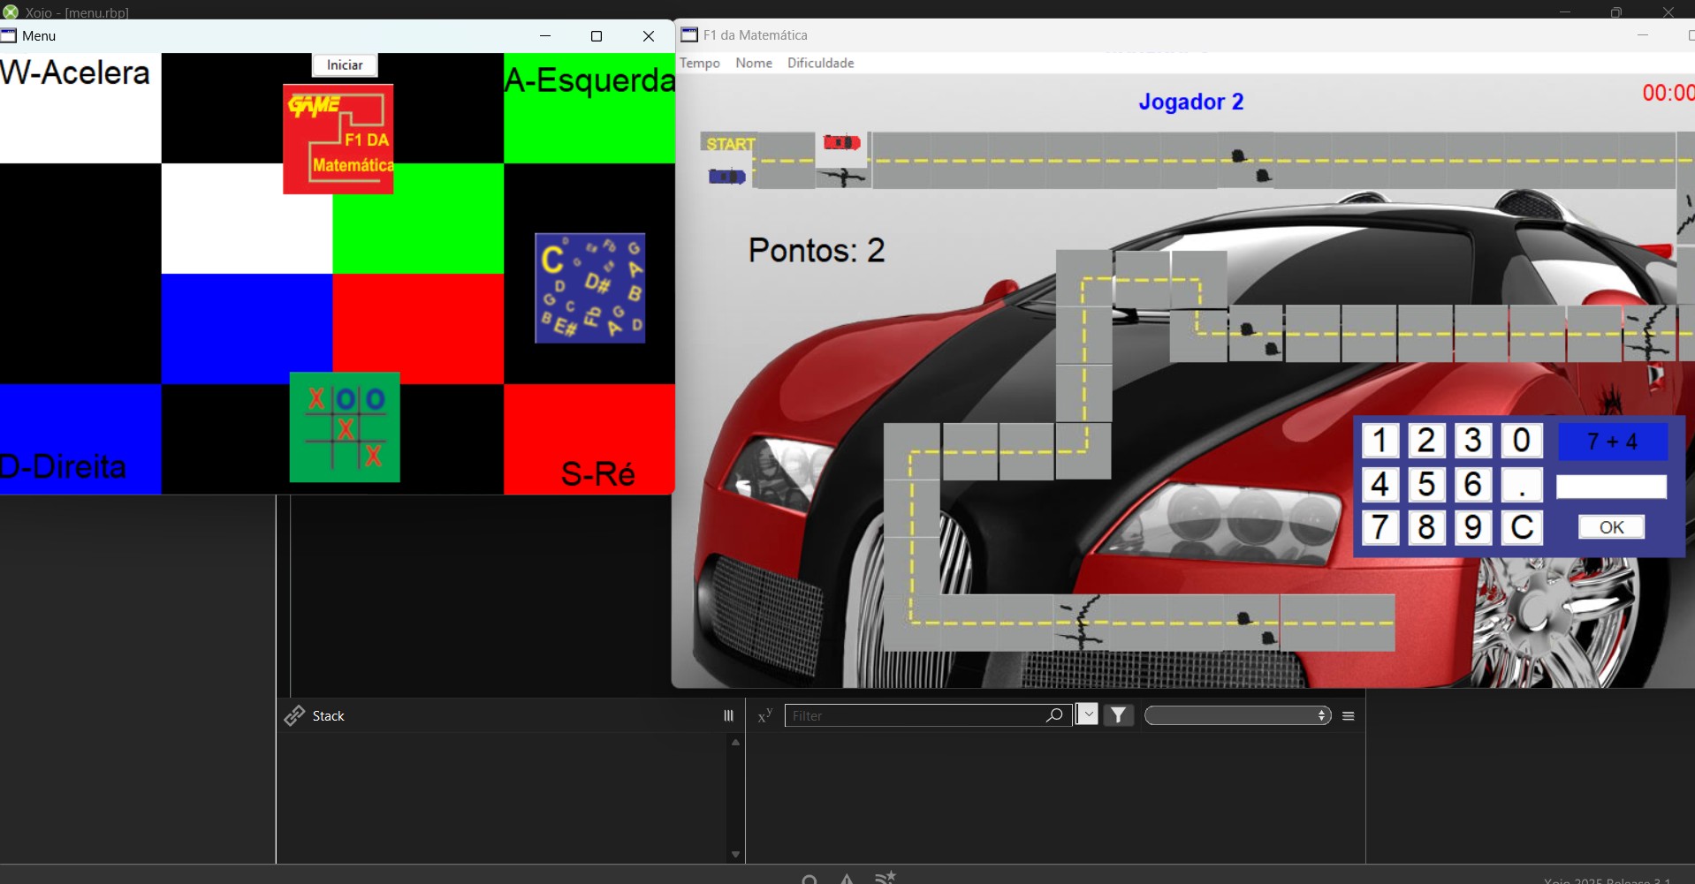Click the x^y variables icon
The width and height of the screenshot is (1695, 884).
coord(765,715)
